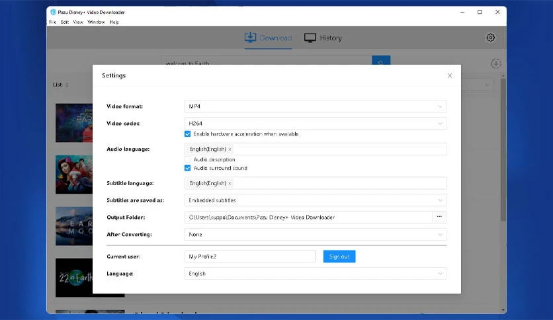The height and width of the screenshot is (320, 553).
Task: Open the Video codec H264 dropdown
Action: click(316, 124)
